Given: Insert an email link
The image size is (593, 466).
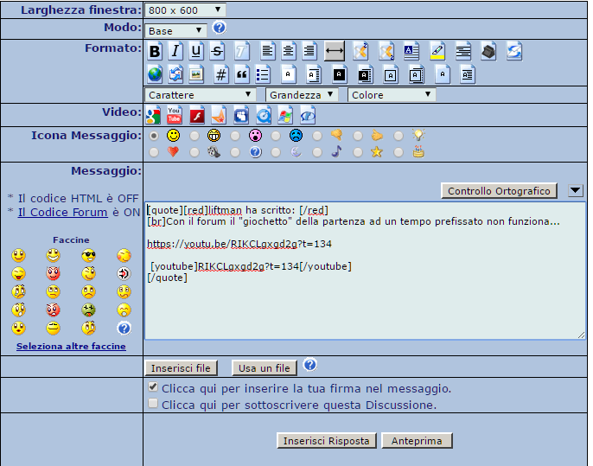Looking at the screenshot, I should [x=175, y=74].
